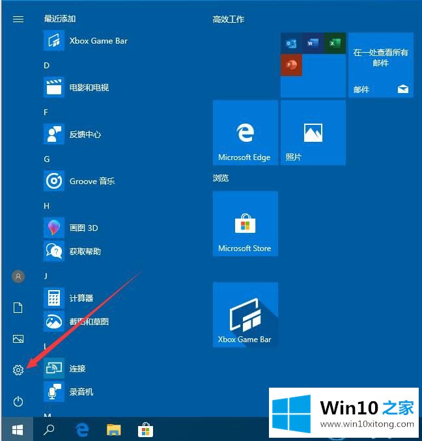Open Word from Office tile group
422x441 pixels.
coord(313,44)
